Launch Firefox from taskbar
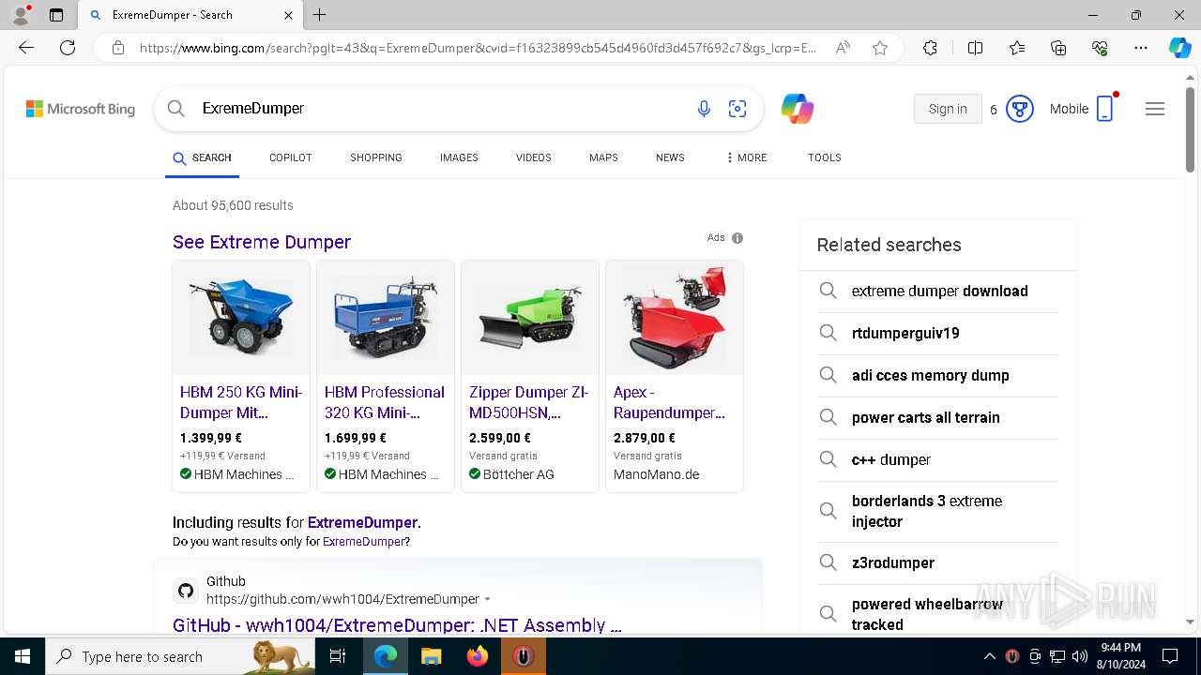This screenshot has height=675, width=1201. pos(478,656)
